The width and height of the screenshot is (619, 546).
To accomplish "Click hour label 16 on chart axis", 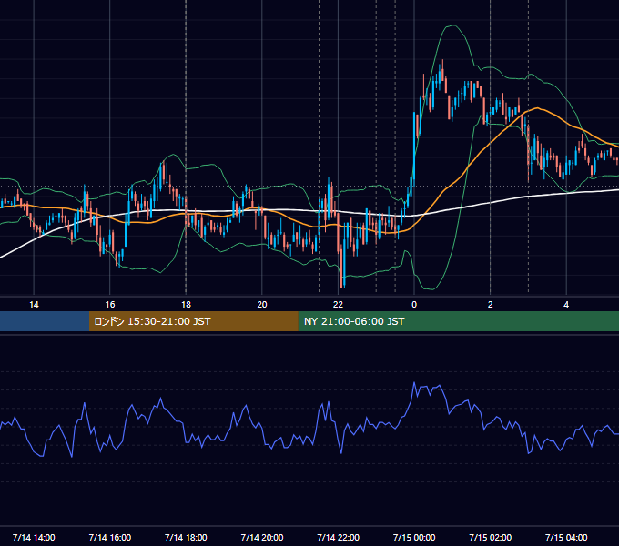I will 110,305.
